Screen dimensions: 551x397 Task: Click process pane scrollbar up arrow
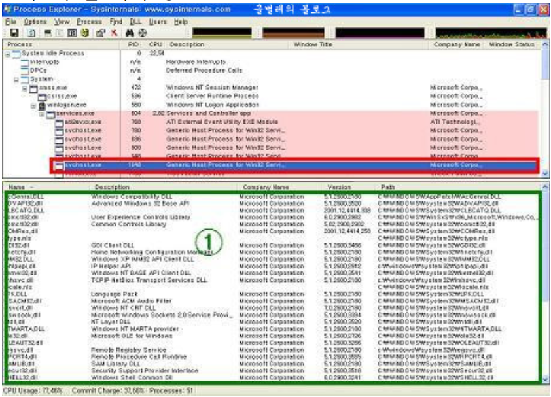[x=544, y=45]
